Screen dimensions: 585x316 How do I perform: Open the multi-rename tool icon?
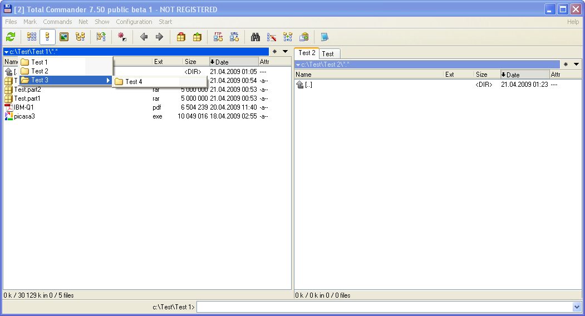[x=272, y=37]
